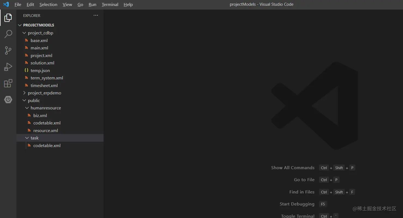Click the XML icon beside main.xml
403x218 pixels.
(x=26, y=48)
